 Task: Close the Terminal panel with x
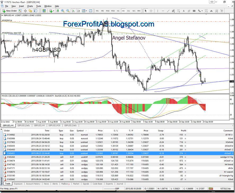(x=2, y=129)
